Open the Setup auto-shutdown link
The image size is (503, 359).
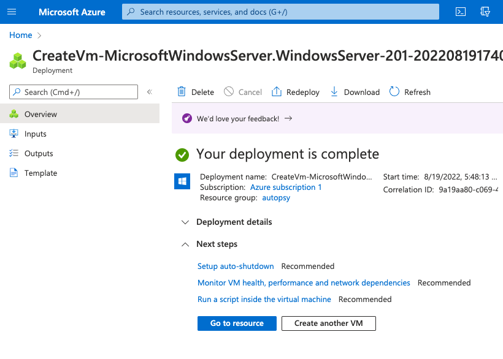[236, 266]
